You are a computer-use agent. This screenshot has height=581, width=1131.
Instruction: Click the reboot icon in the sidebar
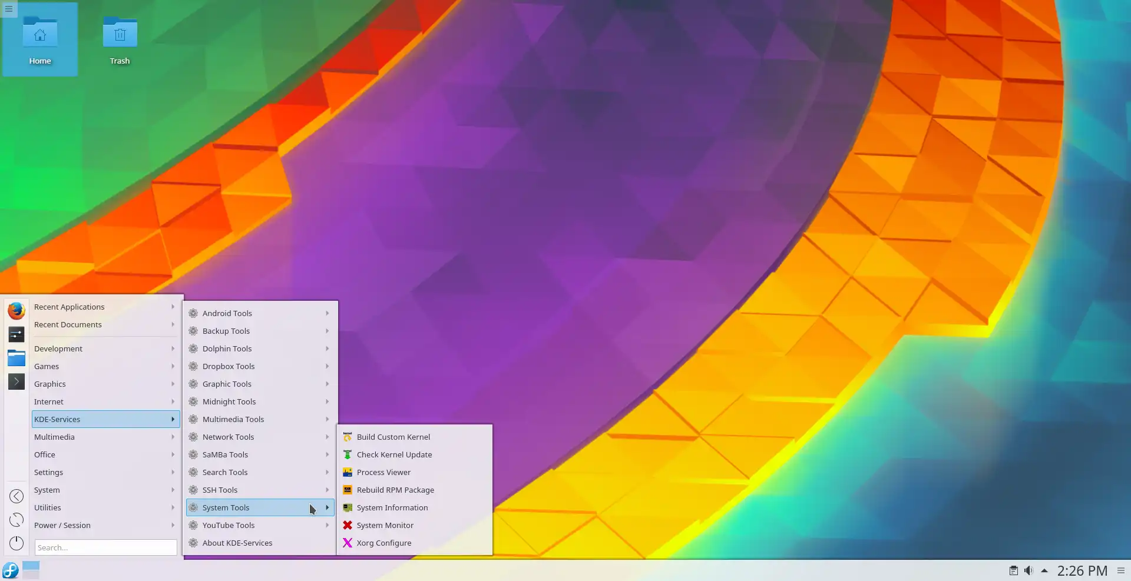tap(16, 520)
